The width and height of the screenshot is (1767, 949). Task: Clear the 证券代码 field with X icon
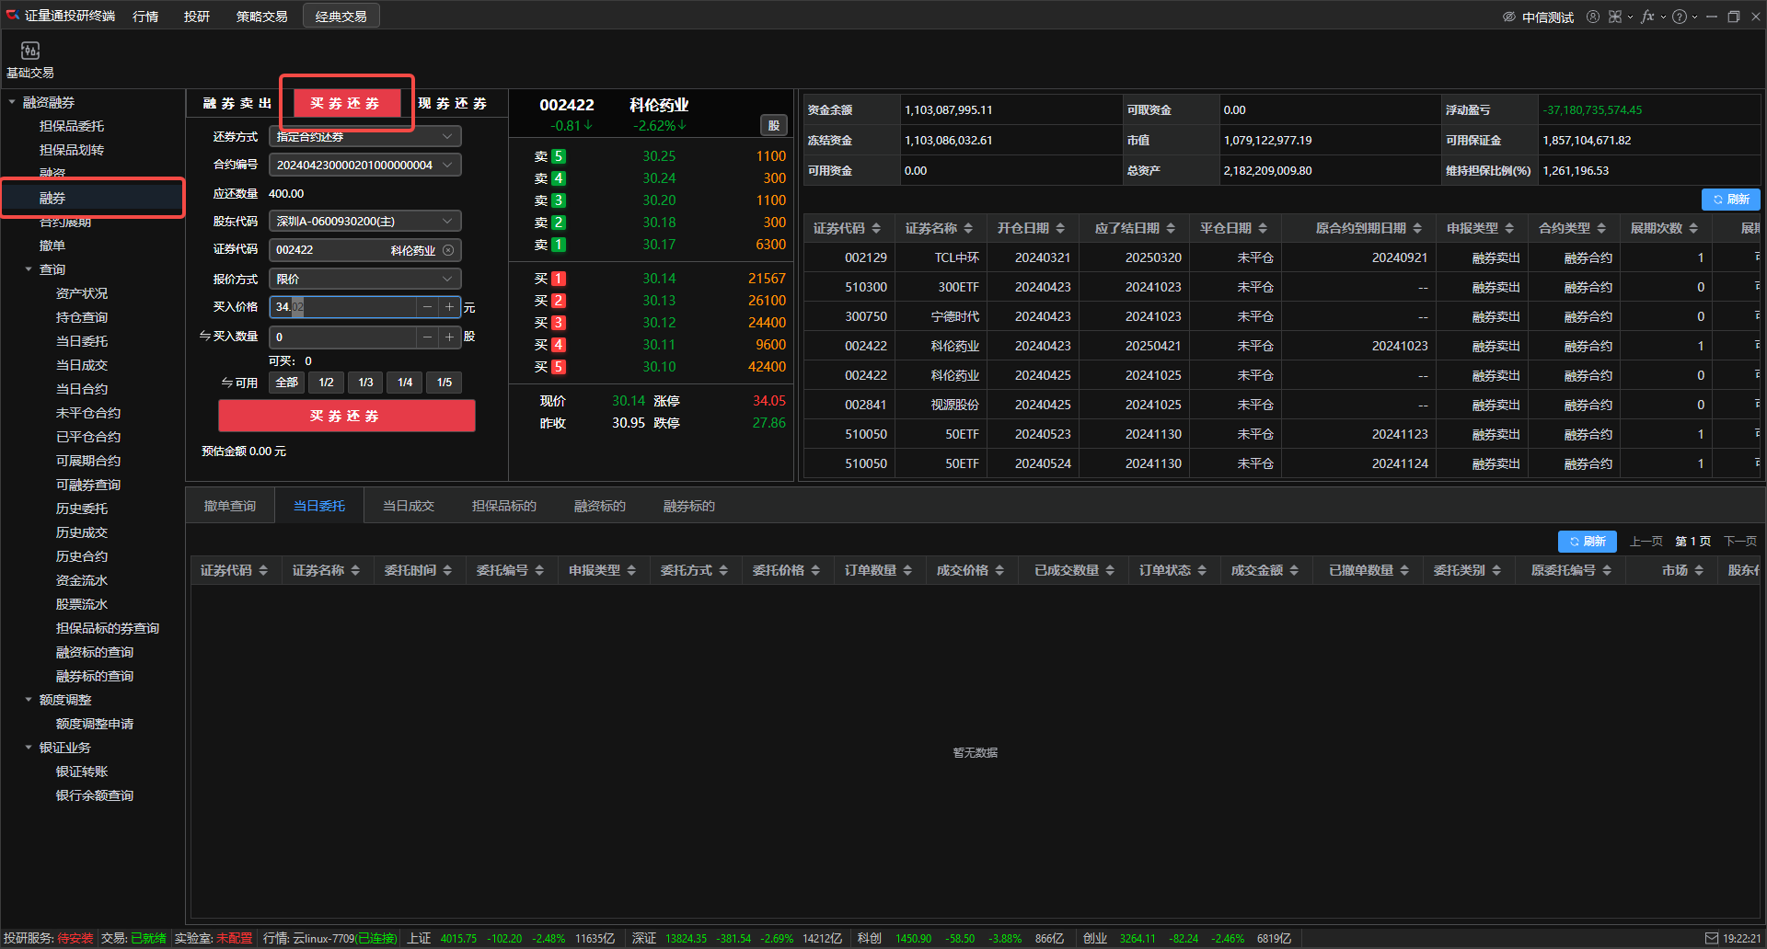click(448, 250)
